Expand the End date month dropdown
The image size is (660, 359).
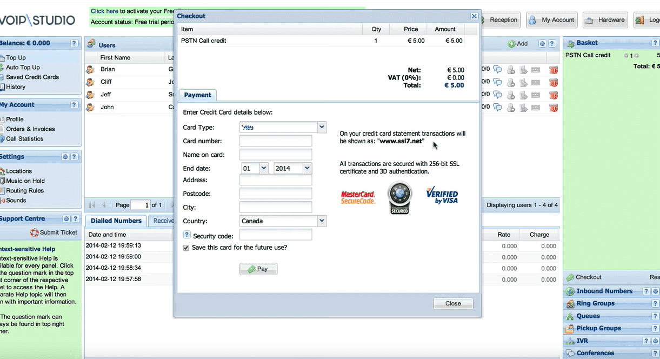coord(264,168)
